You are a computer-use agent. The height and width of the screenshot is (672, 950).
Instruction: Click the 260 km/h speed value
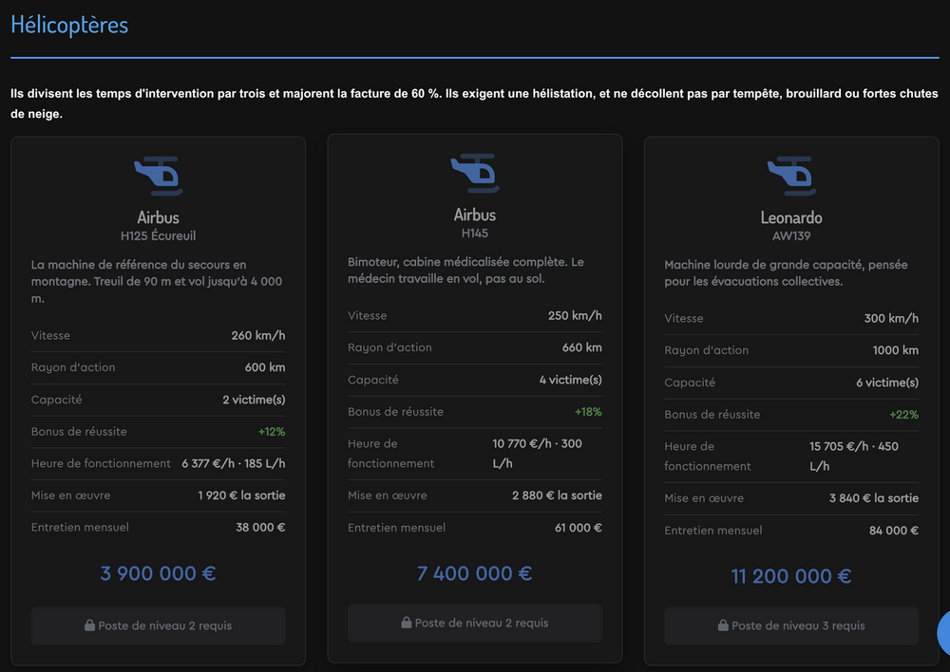point(258,335)
